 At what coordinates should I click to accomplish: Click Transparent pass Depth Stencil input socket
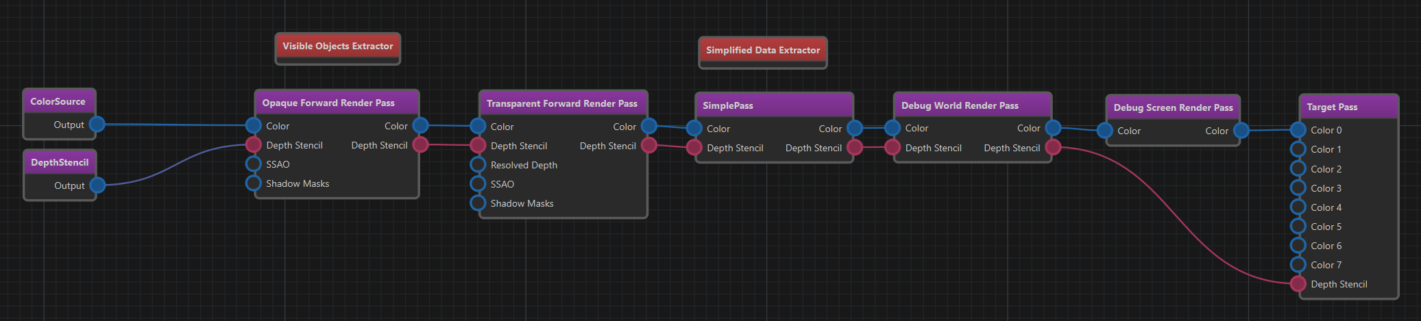coord(478,146)
